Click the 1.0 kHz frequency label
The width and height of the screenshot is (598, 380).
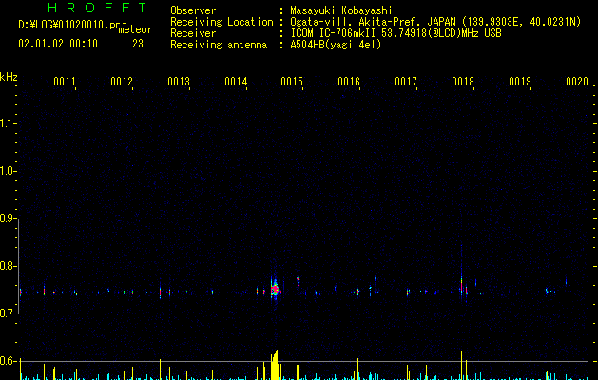pos(7,171)
